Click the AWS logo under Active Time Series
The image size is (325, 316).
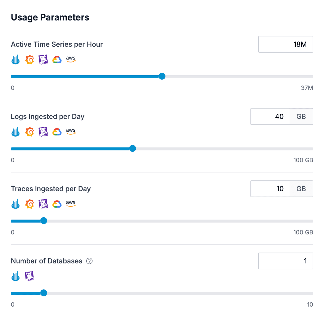70,60
